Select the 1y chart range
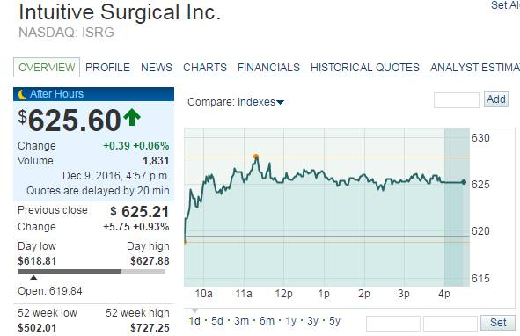 point(291,321)
